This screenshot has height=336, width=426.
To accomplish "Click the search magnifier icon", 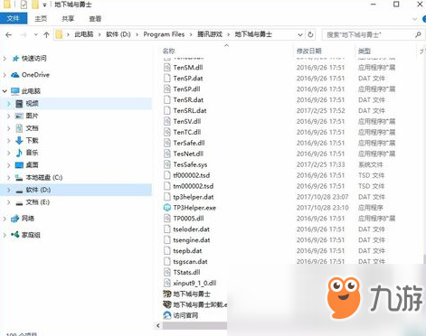I will point(418,35).
